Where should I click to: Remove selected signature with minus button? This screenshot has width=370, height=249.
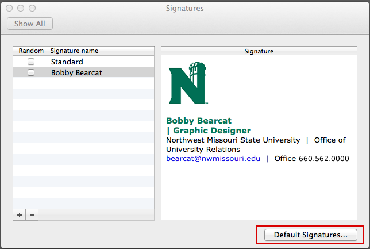(x=32, y=215)
